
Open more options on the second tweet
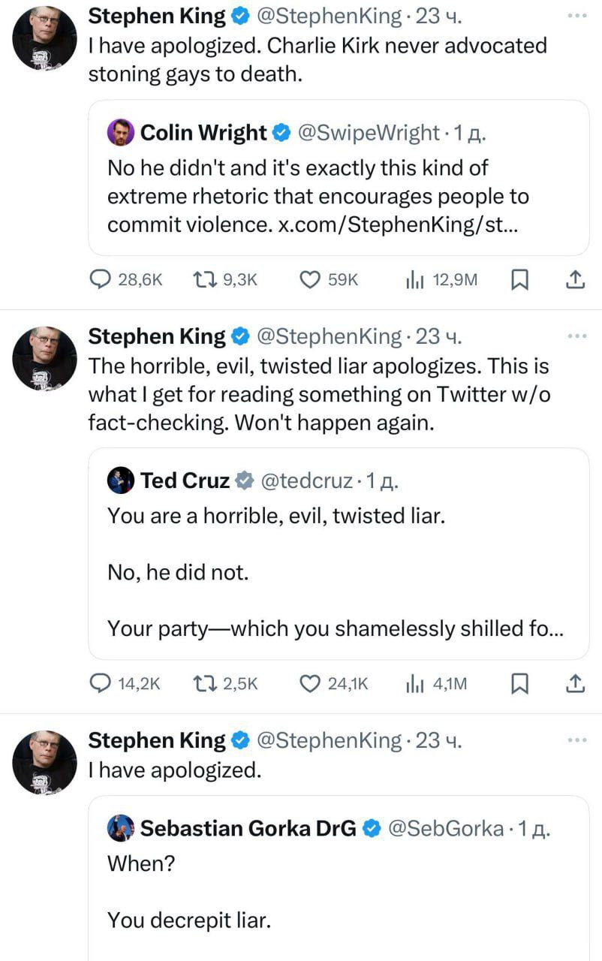tap(576, 336)
